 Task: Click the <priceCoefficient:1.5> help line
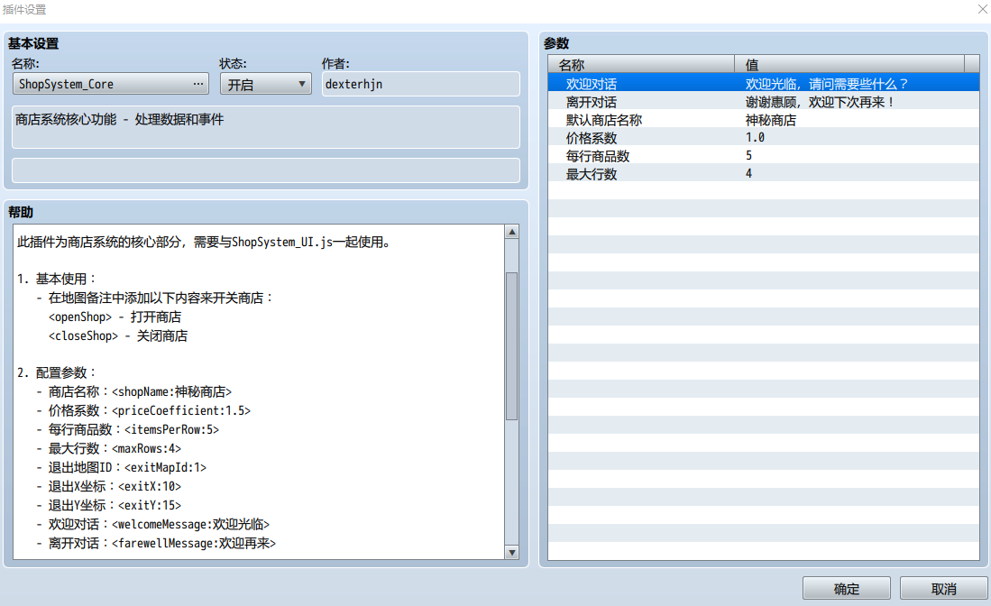(x=142, y=410)
